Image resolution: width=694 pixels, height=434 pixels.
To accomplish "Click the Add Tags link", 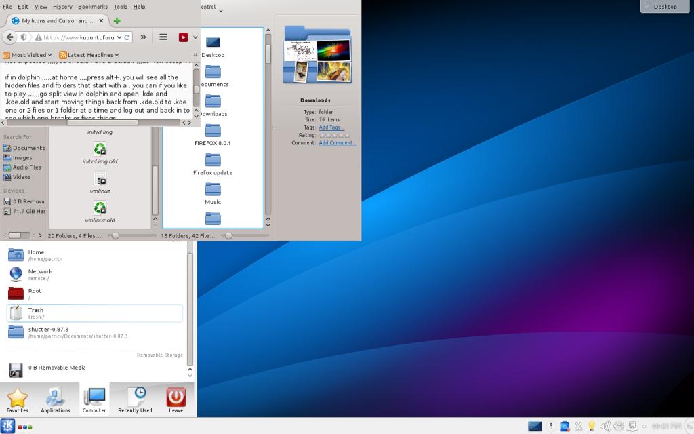I will [331, 127].
